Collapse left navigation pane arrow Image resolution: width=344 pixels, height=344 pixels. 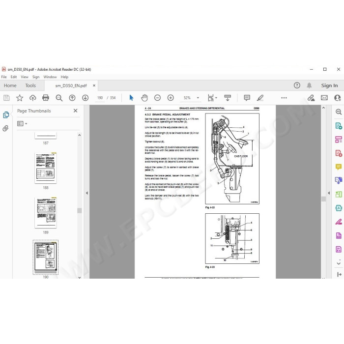(x=87, y=193)
